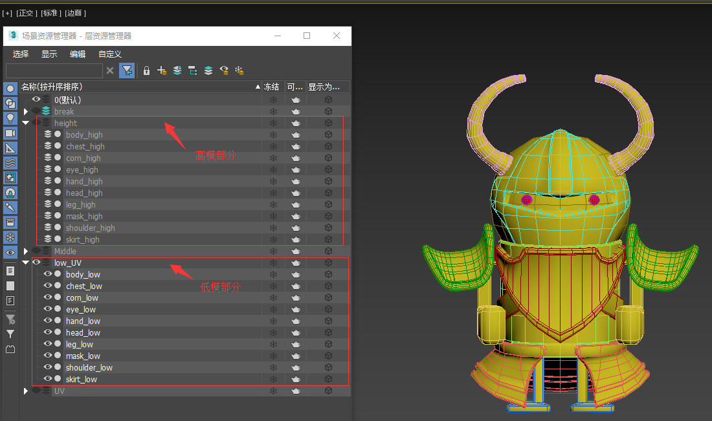Click the freeze all layers snowflake toolbar icon

(239, 70)
